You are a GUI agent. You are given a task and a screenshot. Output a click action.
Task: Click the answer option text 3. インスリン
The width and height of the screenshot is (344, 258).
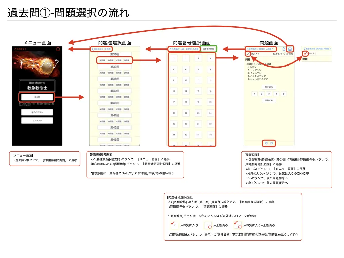click(x=254, y=73)
